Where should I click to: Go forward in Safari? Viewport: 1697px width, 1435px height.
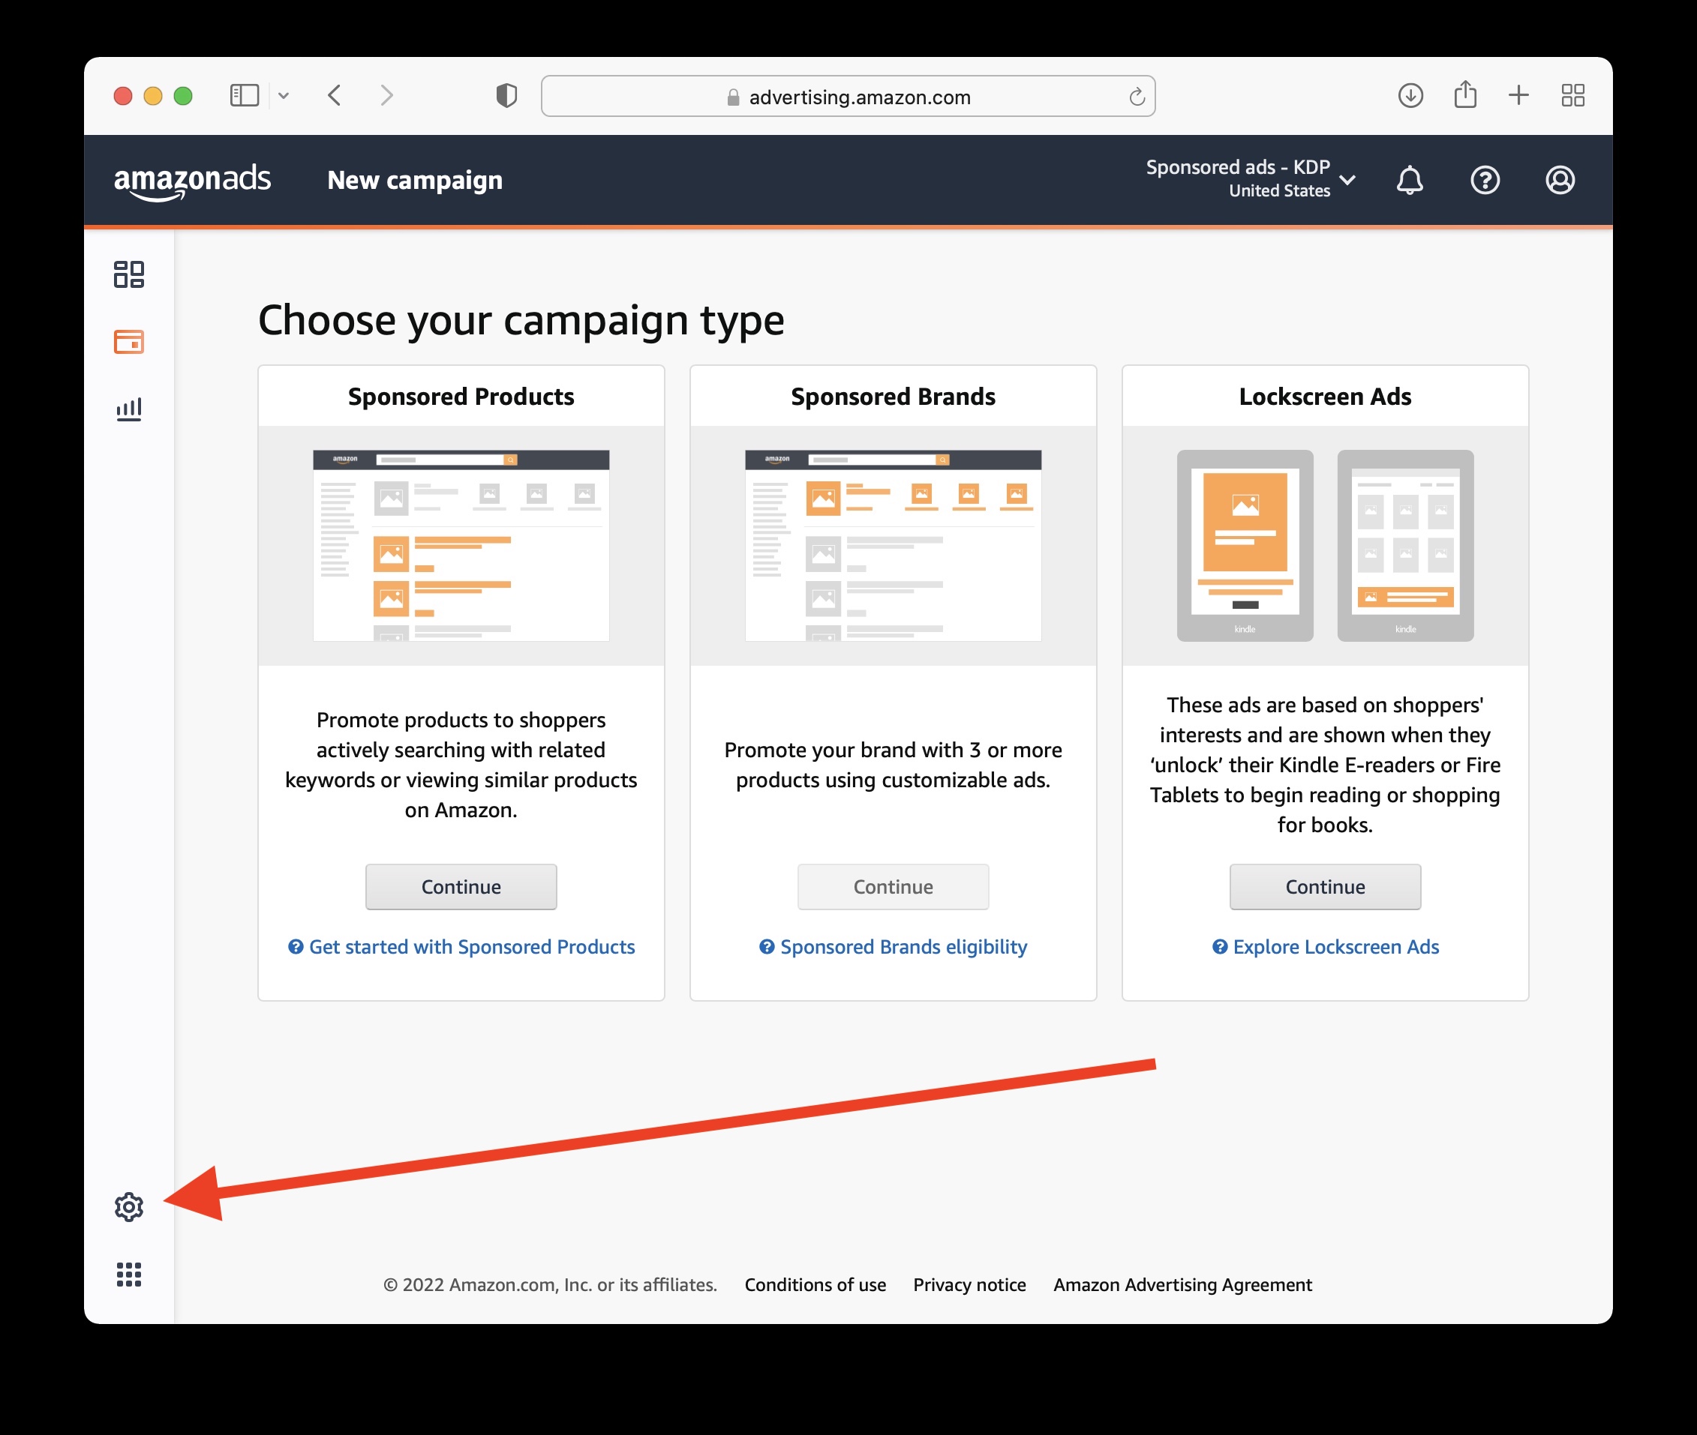(x=386, y=96)
